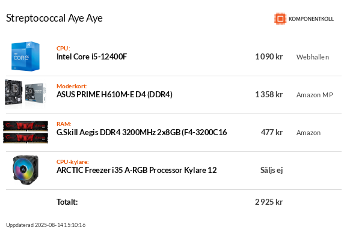The image size is (347, 233).
Task: Click the 1 090 kr CPU price
Action: (269, 56)
